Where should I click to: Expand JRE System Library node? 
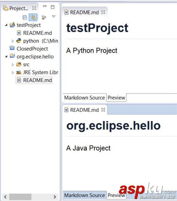click(13, 73)
